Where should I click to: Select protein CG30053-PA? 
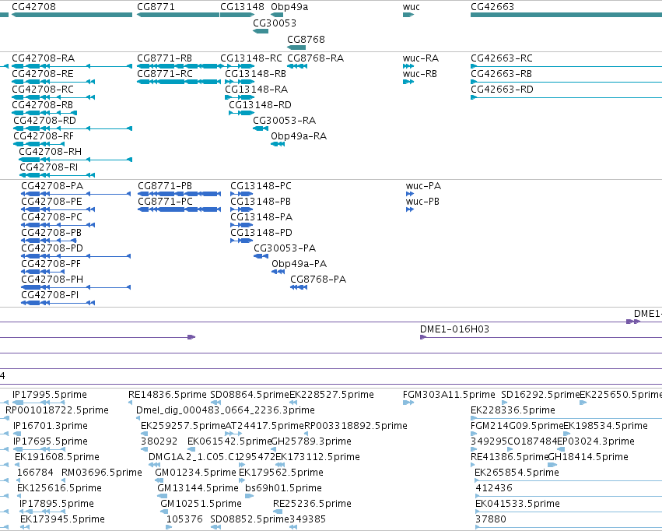point(285,248)
